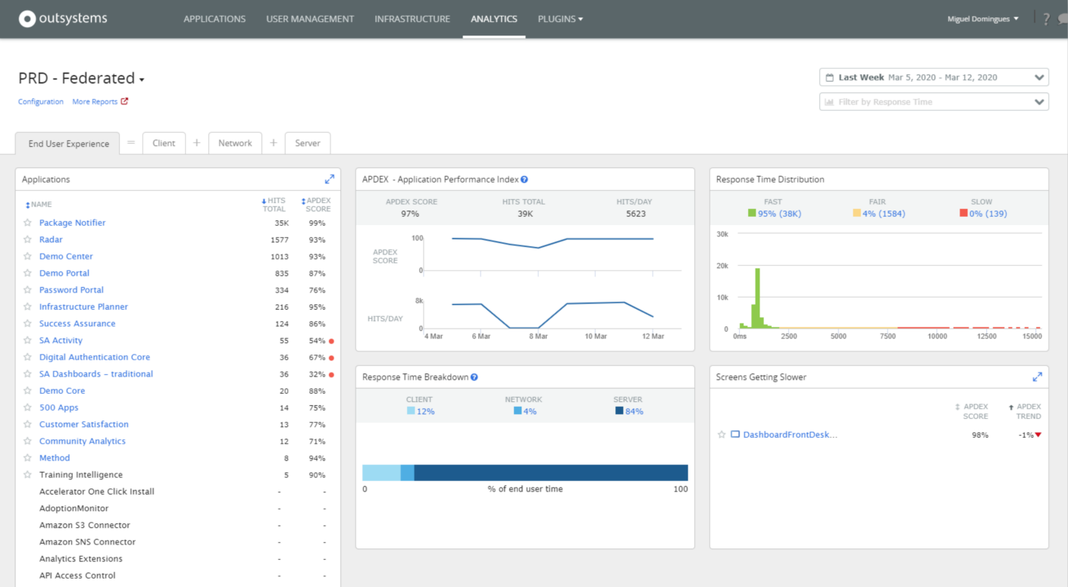Viewport: 1068px width, 587px height.
Task: Open Infrastructure section
Action: (412, 19)
